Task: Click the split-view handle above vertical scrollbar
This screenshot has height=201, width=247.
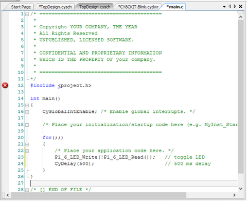Action: click(241, 12)
